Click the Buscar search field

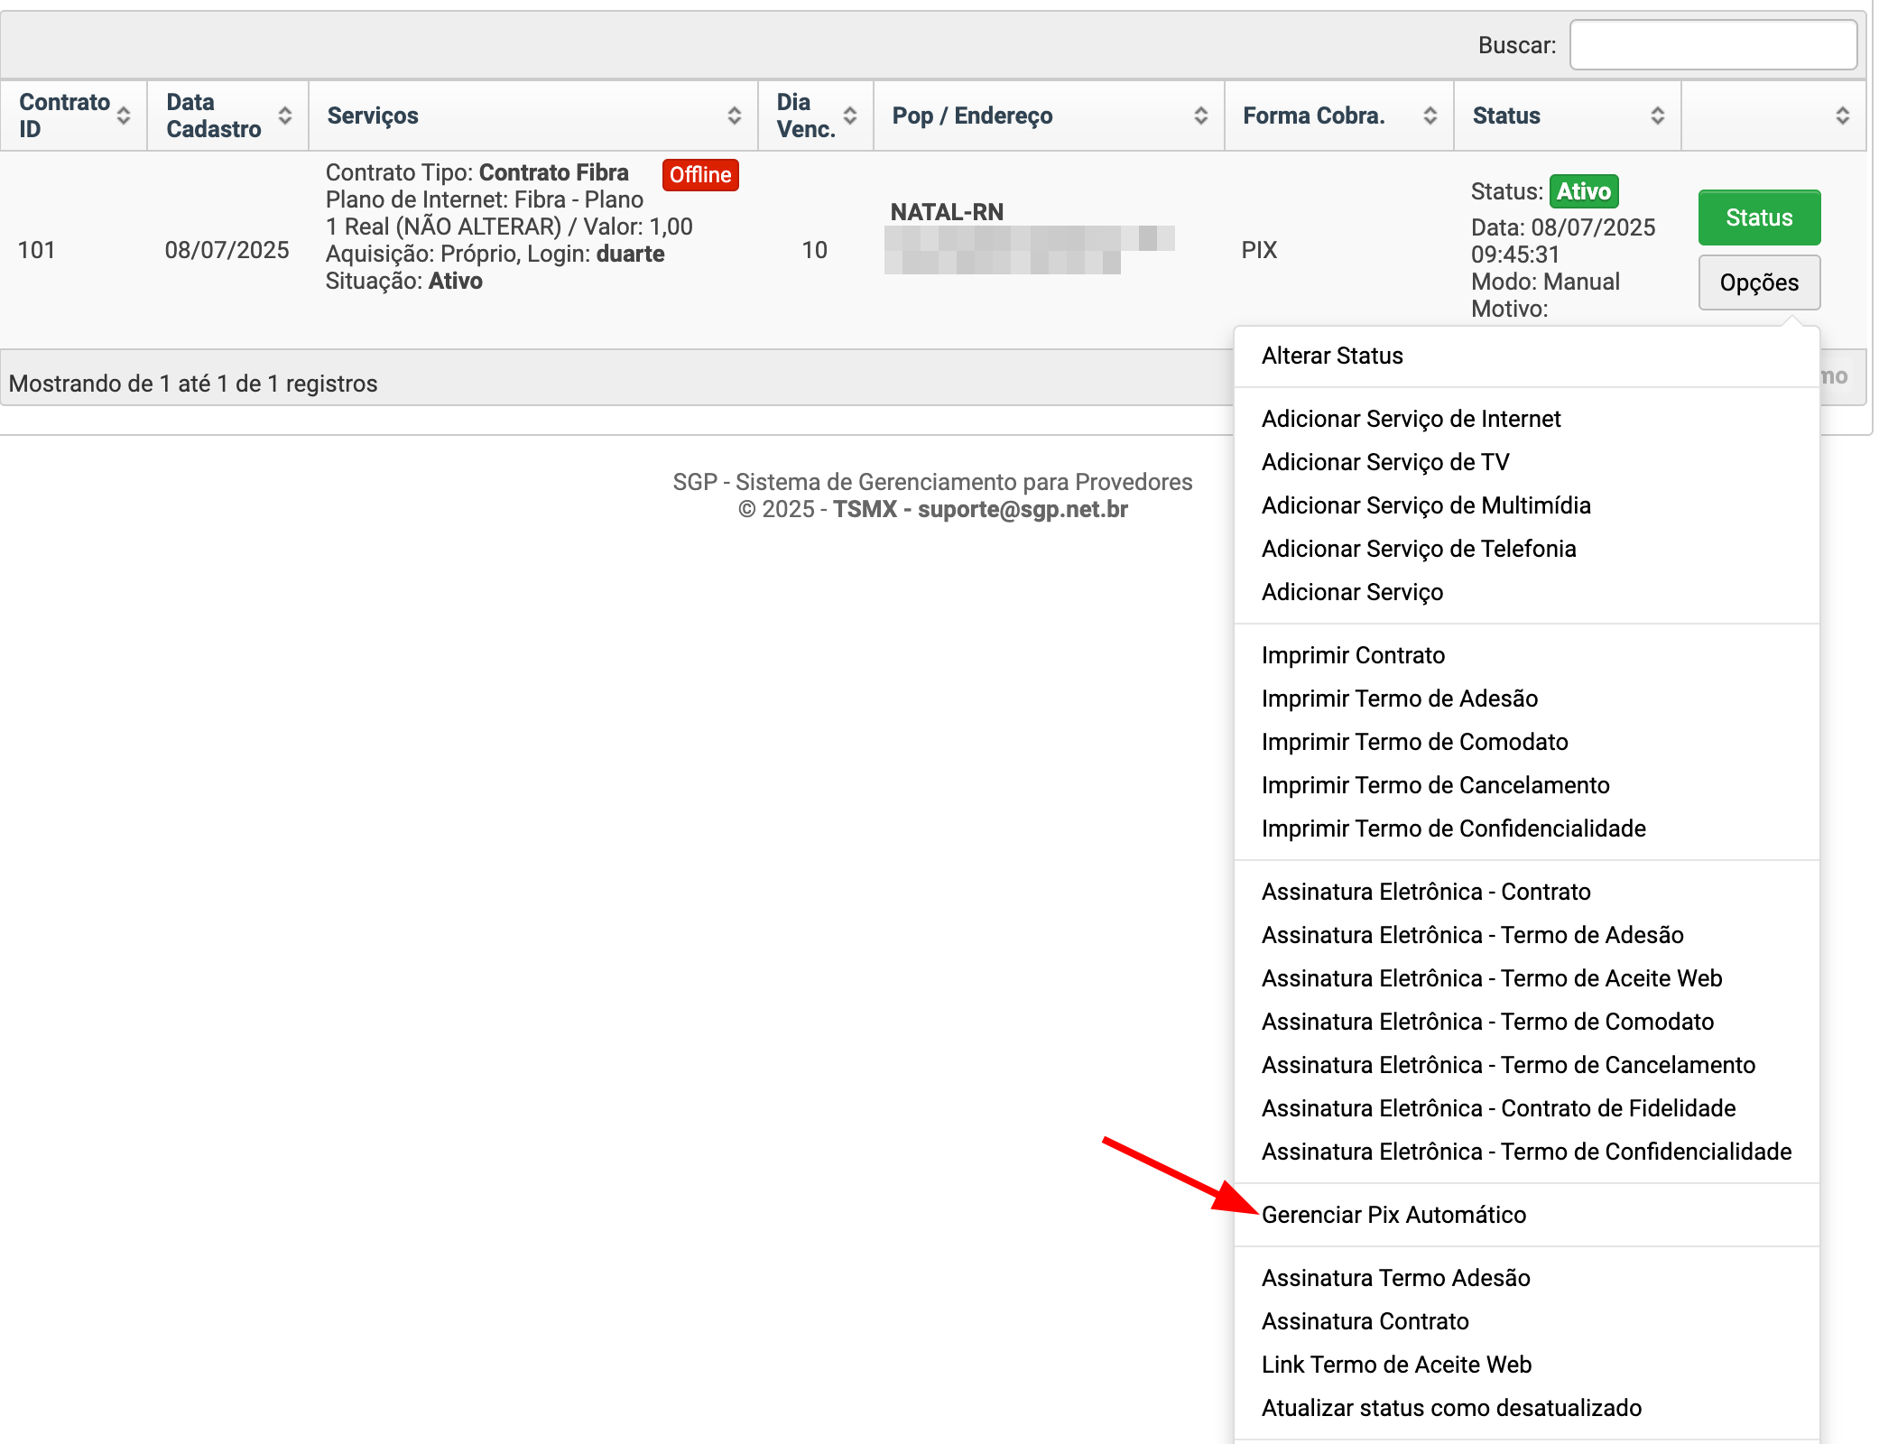(x=1712, y=45)
